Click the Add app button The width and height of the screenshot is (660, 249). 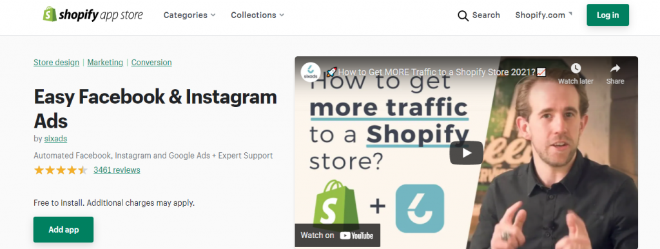pos(64,230)
